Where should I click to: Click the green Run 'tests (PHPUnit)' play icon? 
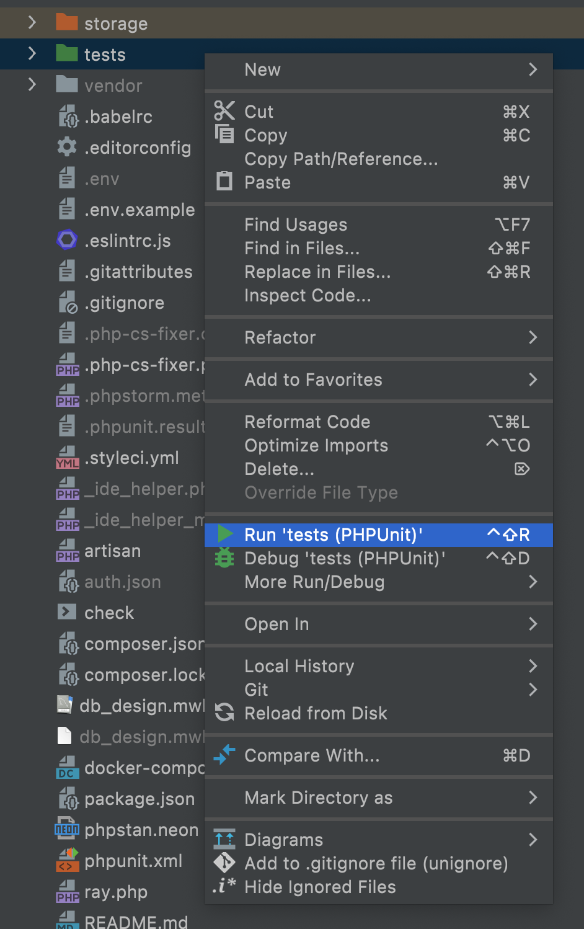coord(225,534)
